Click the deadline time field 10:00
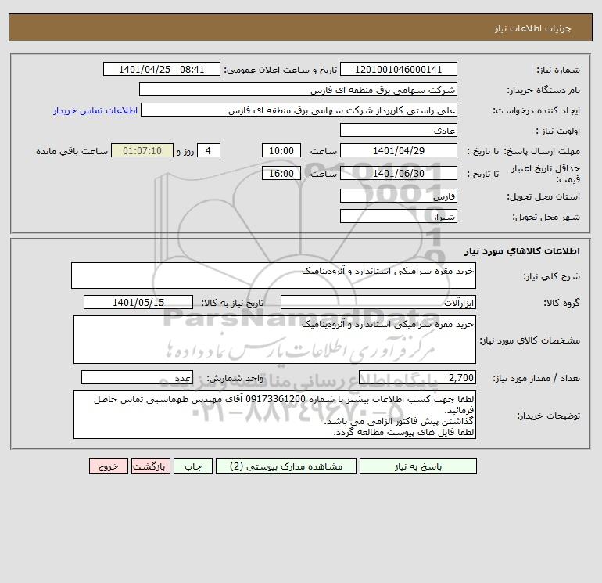This screenshot has width=602, height=583. coord(281,151)
